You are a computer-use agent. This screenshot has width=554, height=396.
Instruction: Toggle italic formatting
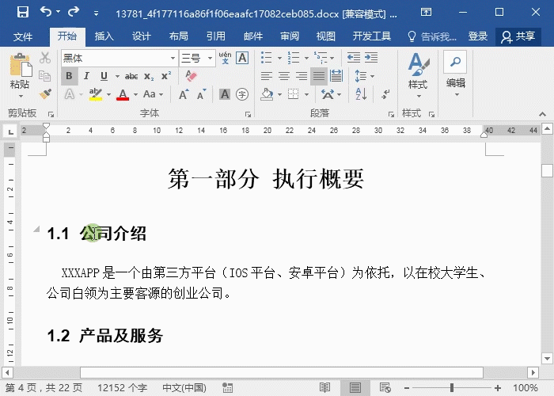coord(86,76)
